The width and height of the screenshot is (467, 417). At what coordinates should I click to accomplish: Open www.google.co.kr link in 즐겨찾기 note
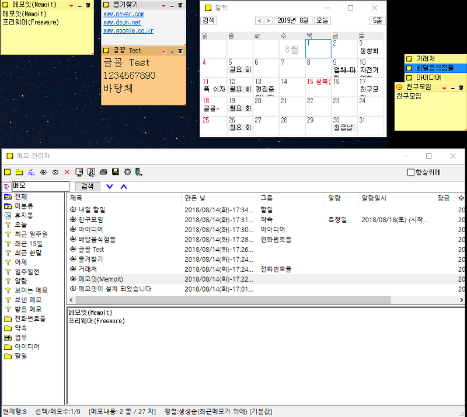pos(128,31)
